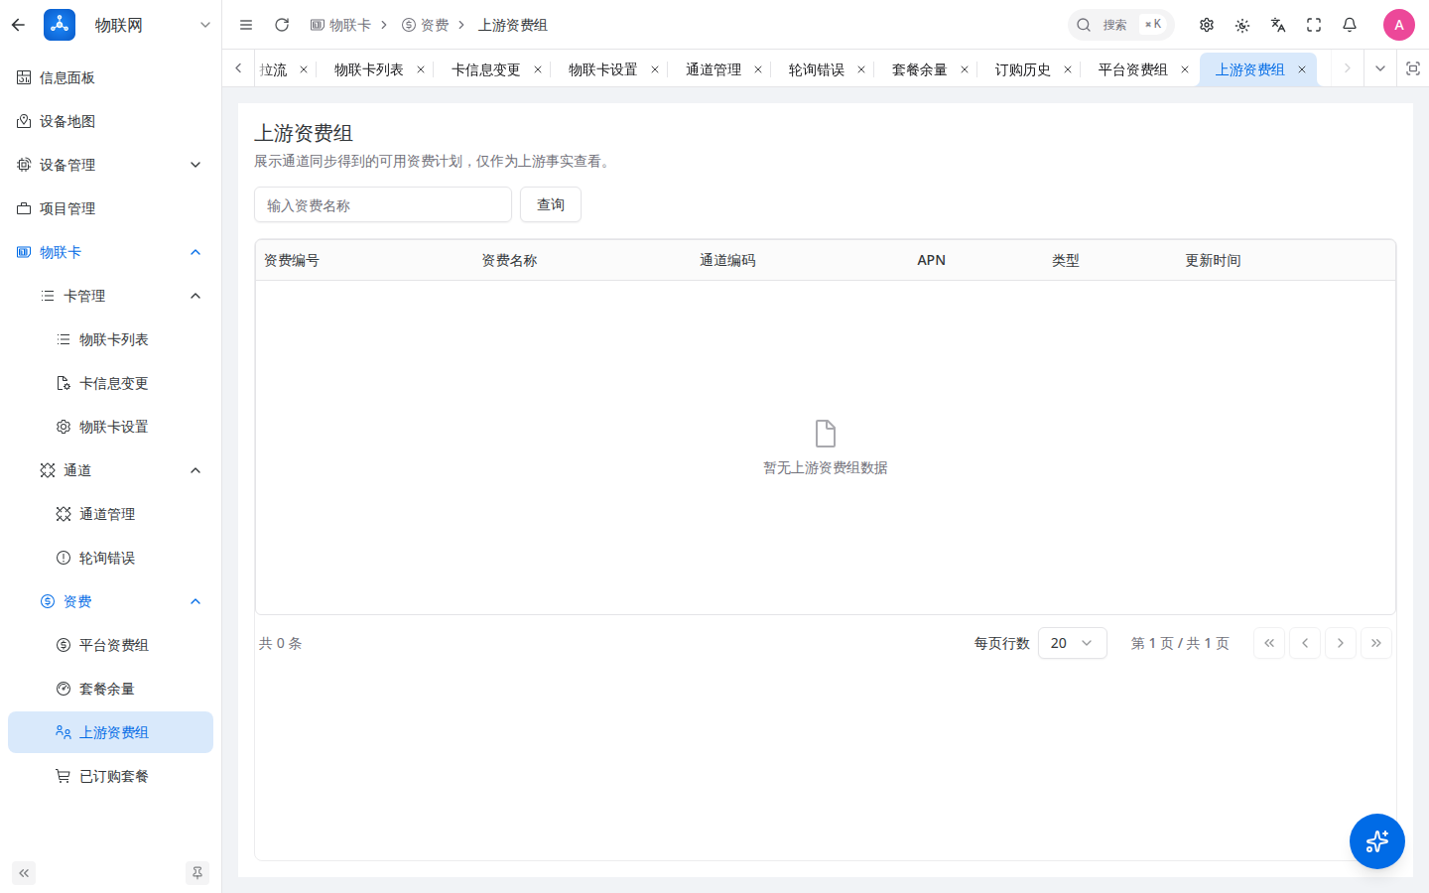This screenshot has height=893, width=1429.
Task: Toggle the sidebar pin icon
Action: point(197,873)
